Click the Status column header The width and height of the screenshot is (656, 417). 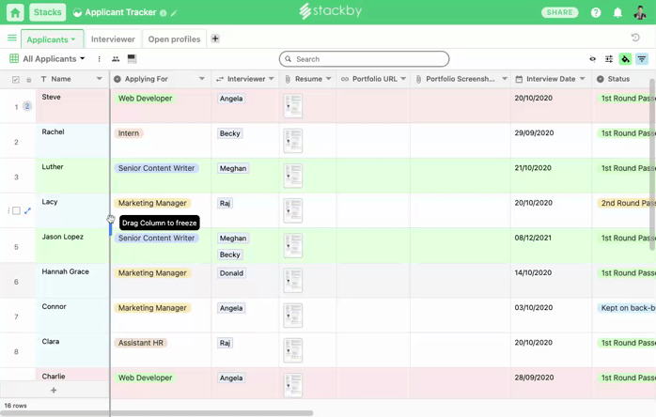point(623,79)
